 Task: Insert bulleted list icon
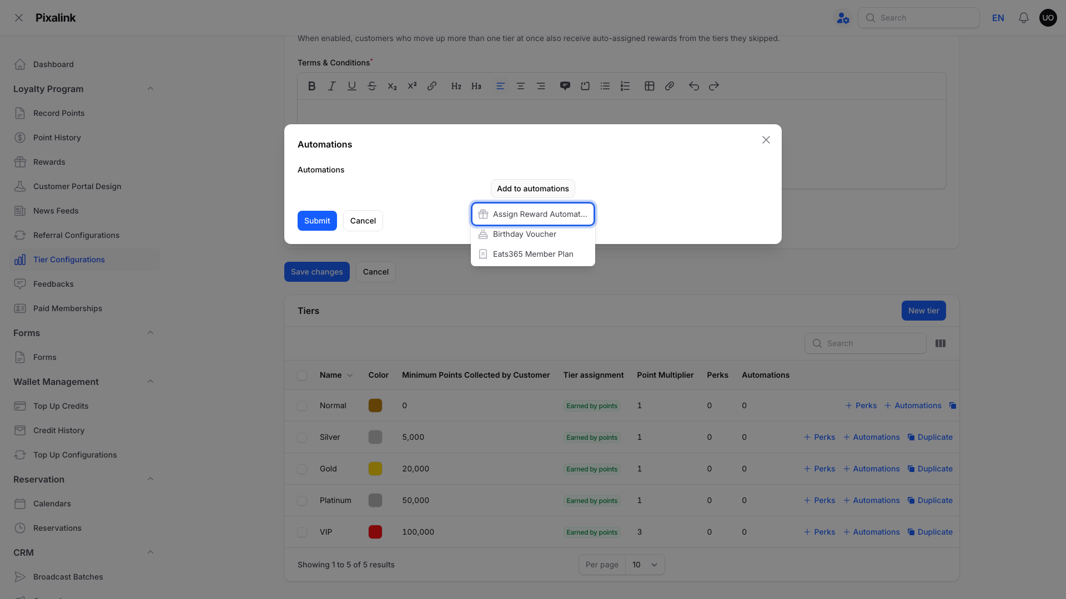click(605, 86)
